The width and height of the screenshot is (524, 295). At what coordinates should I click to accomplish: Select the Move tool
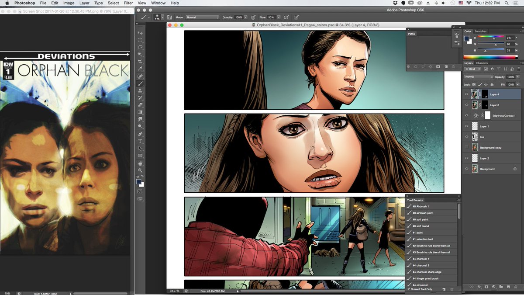coord(140,33)
